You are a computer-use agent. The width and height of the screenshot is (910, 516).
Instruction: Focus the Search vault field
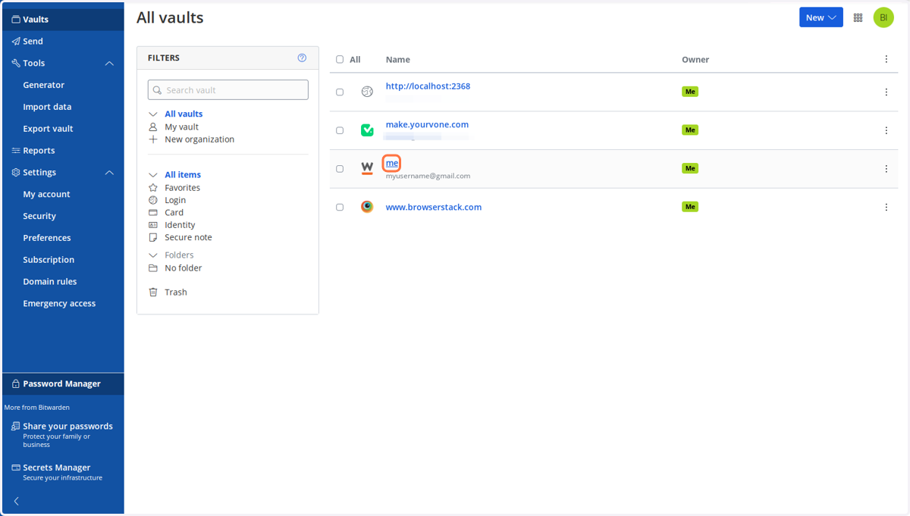point(228,89)
